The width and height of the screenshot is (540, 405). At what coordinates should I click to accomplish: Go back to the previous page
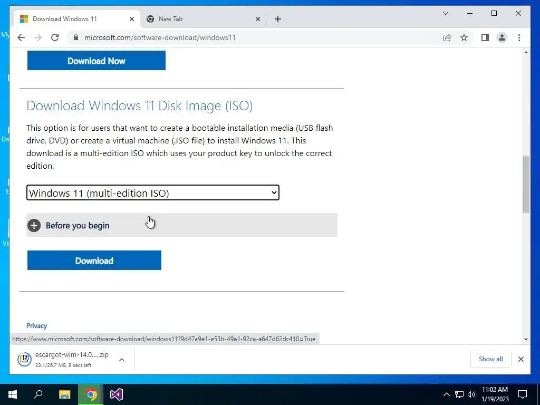tap(21, 37)
